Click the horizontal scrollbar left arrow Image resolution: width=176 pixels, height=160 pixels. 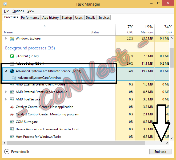coord(5,143)
